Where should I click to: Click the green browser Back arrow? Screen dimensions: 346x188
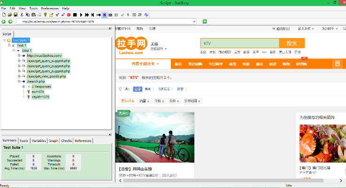[4, 21]
